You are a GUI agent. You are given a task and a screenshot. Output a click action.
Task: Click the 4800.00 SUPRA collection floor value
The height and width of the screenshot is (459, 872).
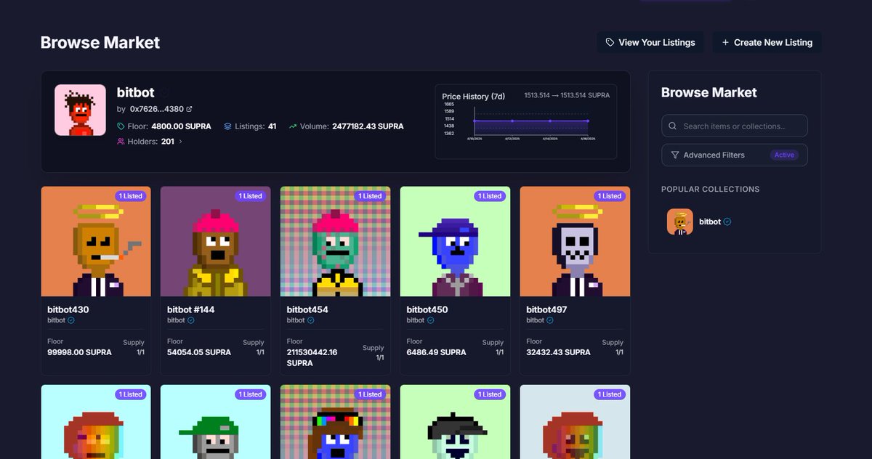coord(181,126)
